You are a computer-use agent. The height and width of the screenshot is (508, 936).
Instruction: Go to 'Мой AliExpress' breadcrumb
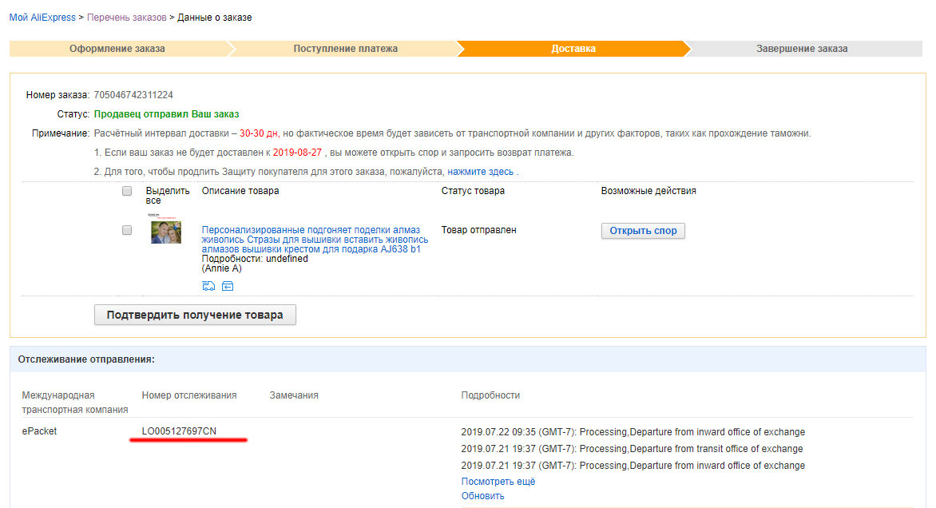click(42, 18)
